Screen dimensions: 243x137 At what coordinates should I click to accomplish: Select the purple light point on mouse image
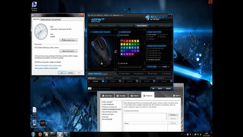coord(110,59)
